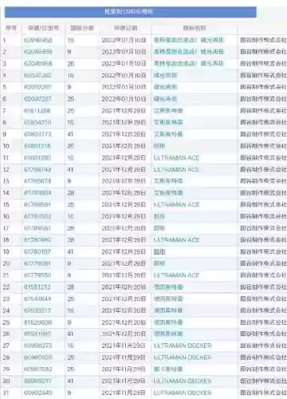
Task: Open the 图形 trademark name in row 19
Action: click(159, 251)
